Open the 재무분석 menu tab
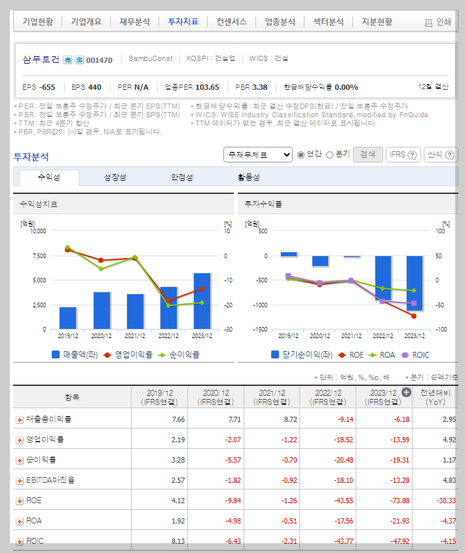The image size is (465, 553). 135,22
